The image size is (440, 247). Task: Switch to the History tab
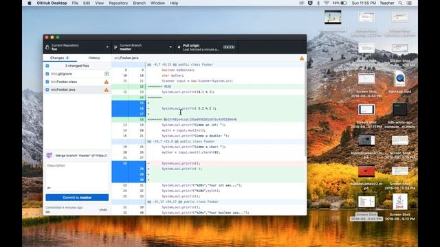pyautogui.click(x=94, y=58)
